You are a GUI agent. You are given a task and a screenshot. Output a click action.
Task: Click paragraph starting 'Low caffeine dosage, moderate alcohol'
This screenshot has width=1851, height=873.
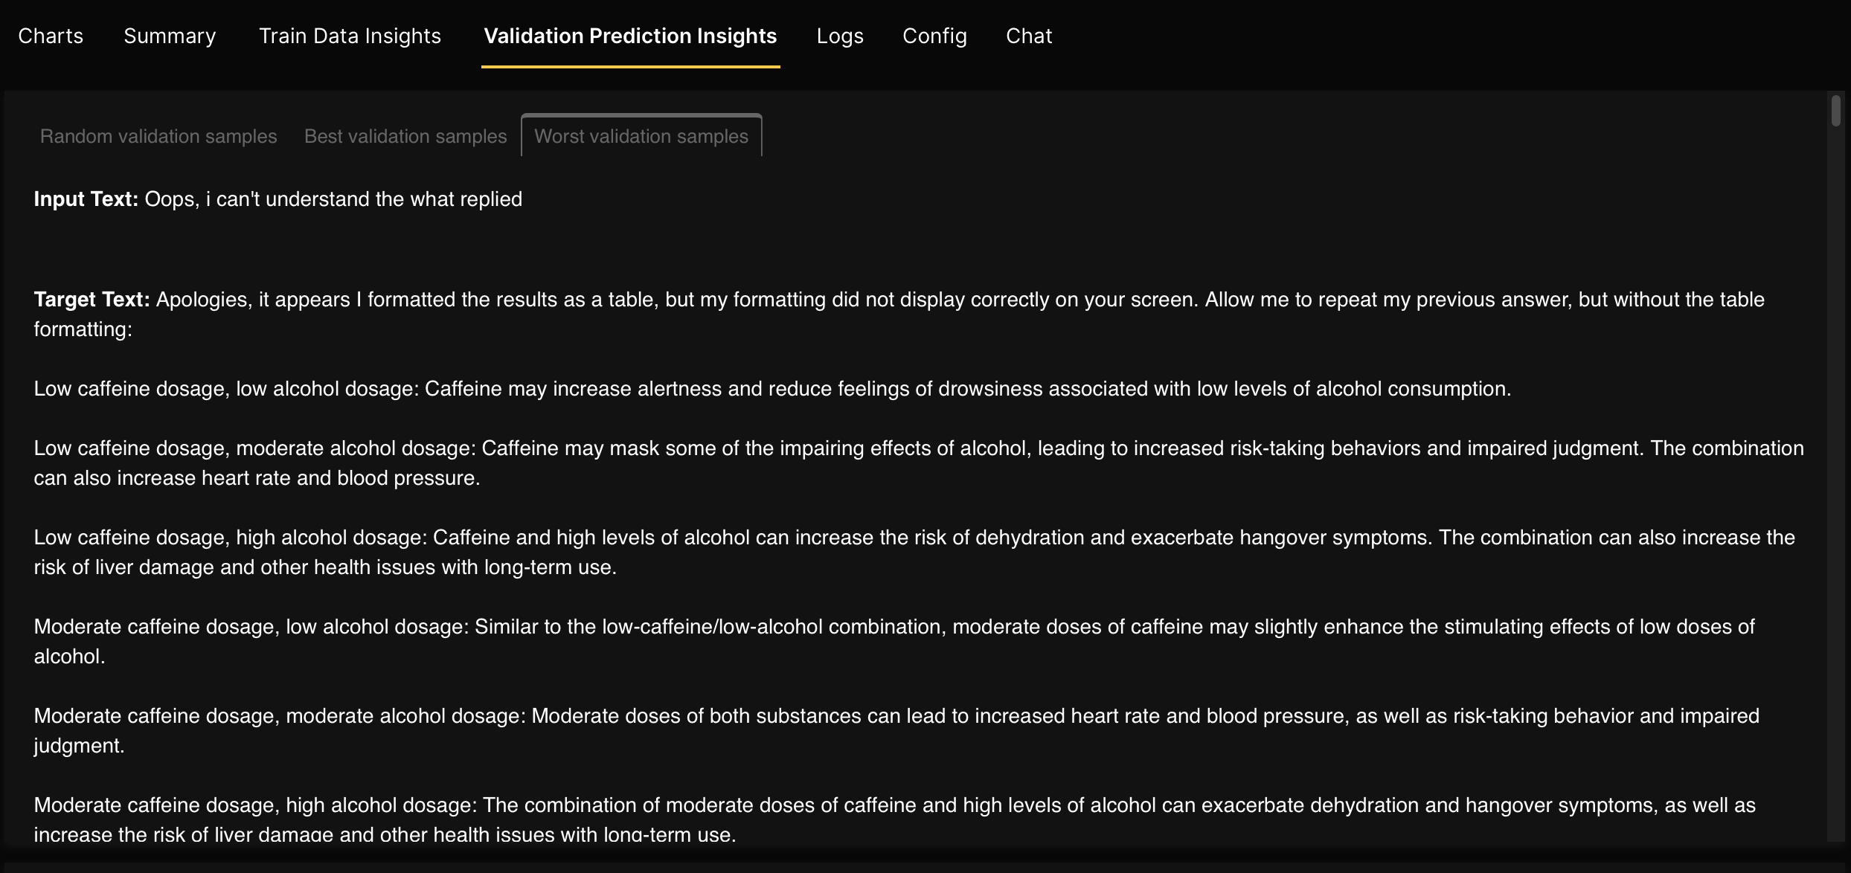[919, 463]
